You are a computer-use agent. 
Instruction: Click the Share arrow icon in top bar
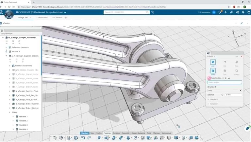231,12
